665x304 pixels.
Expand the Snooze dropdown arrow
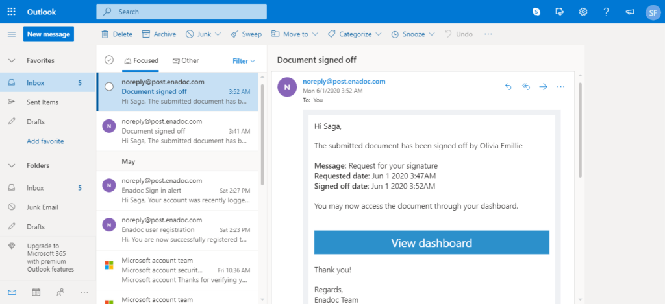(432, 34)
